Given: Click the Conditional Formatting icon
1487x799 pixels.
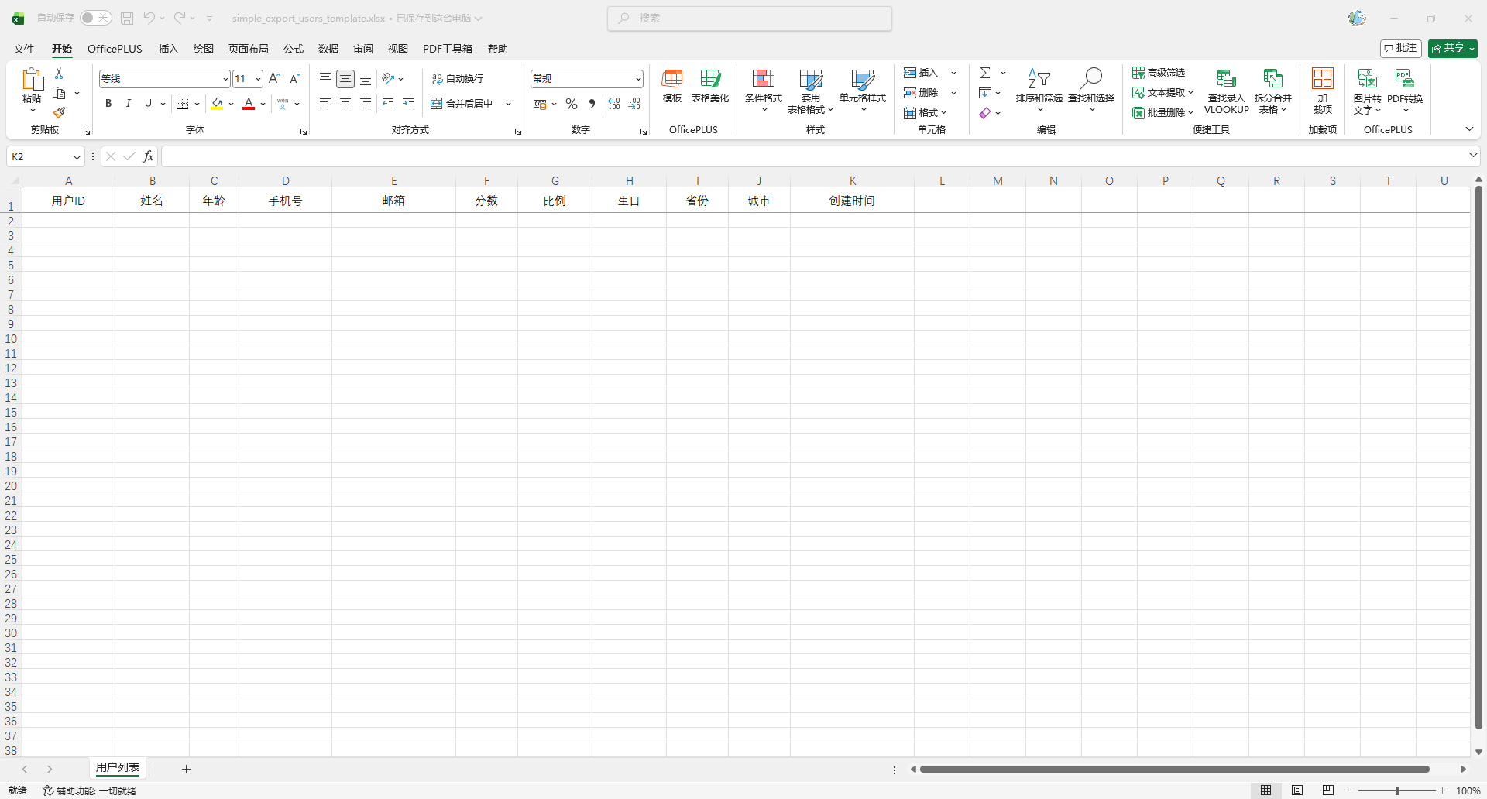Looking at the screenshot, I should [763, 79].
